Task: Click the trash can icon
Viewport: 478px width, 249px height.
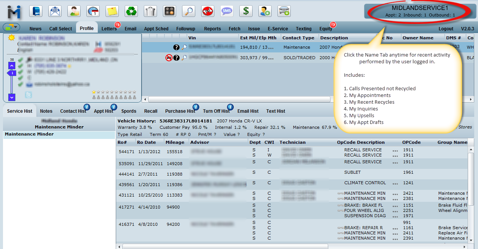Action: pyautogui.click(x=150, y=11)
